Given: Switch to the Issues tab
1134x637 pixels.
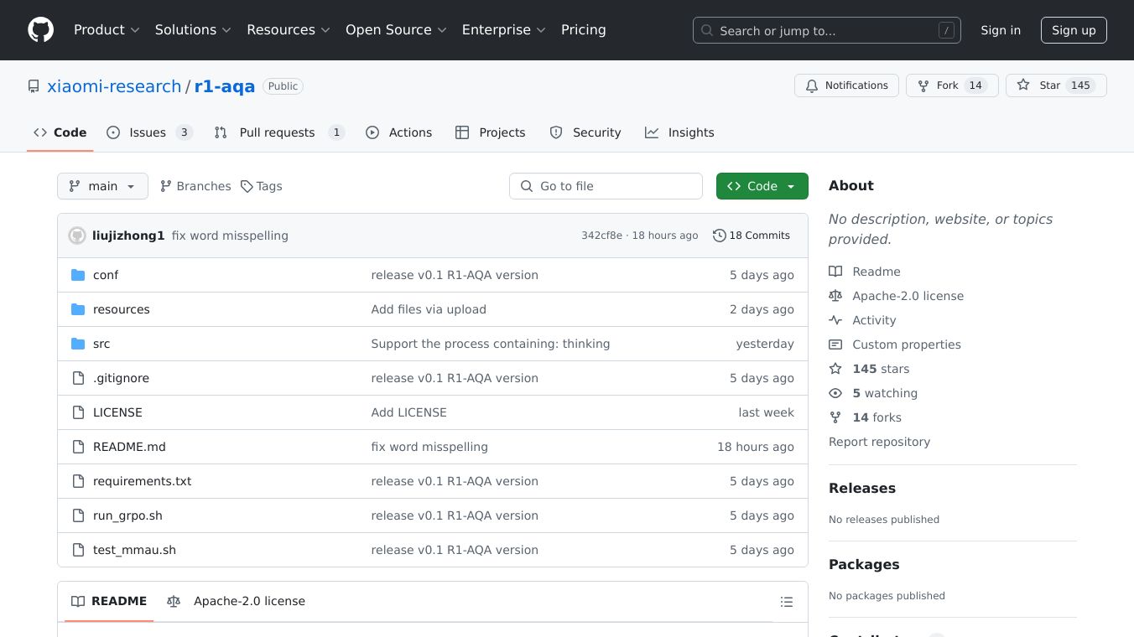Looking at the screenshot, I should (x=149, y=132).
